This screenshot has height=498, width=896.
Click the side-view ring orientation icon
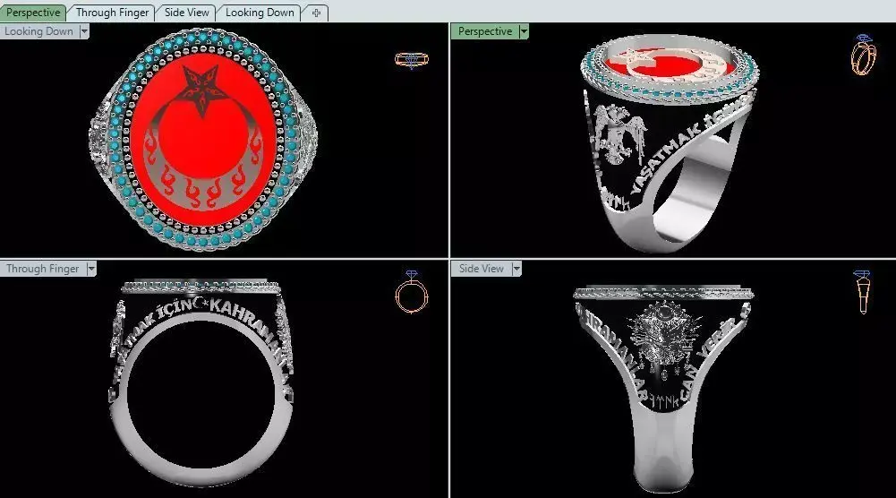pyautogui.click(x=862, y=292)
